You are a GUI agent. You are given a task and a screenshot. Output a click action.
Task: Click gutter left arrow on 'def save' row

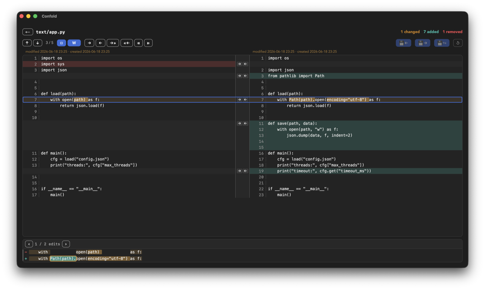[246, 124]
